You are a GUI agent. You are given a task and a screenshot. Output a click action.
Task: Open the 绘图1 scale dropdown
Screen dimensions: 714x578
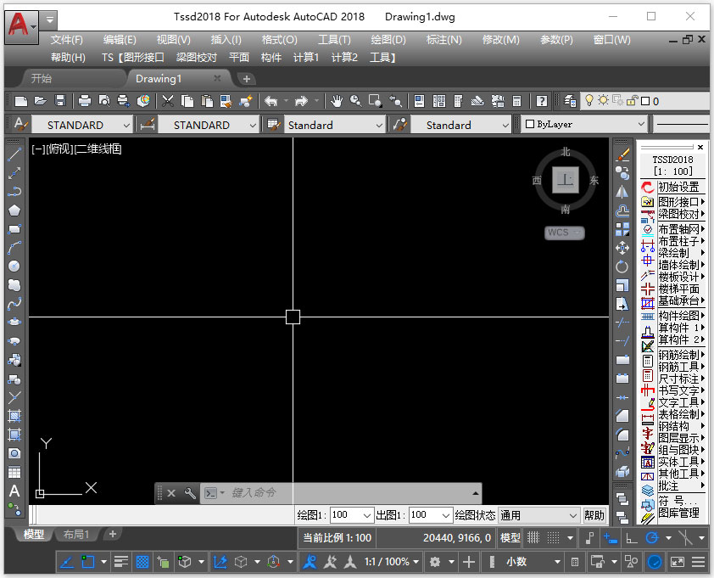367,515
